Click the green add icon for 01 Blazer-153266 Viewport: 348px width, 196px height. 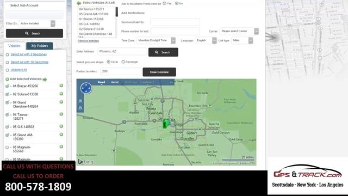(x=61, y=85)
